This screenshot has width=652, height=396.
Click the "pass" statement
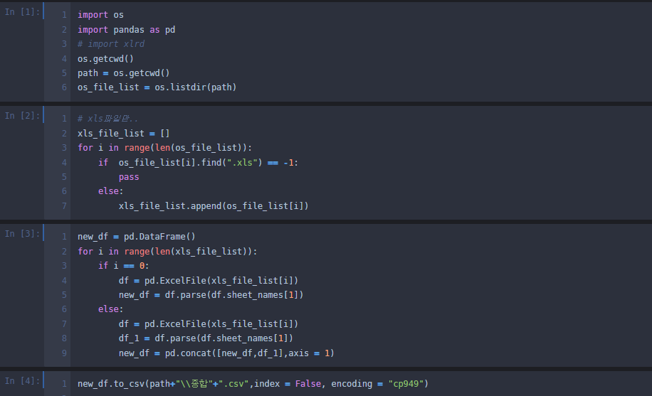129,177
